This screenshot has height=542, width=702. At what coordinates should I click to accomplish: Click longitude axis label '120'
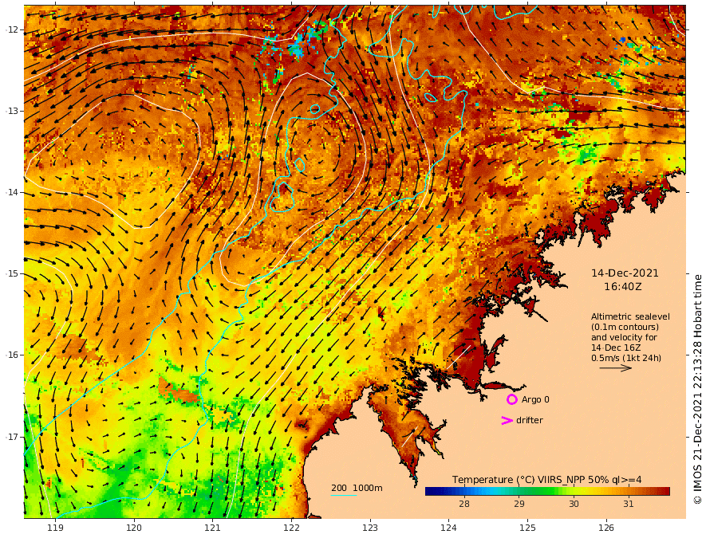pos(134,528)
